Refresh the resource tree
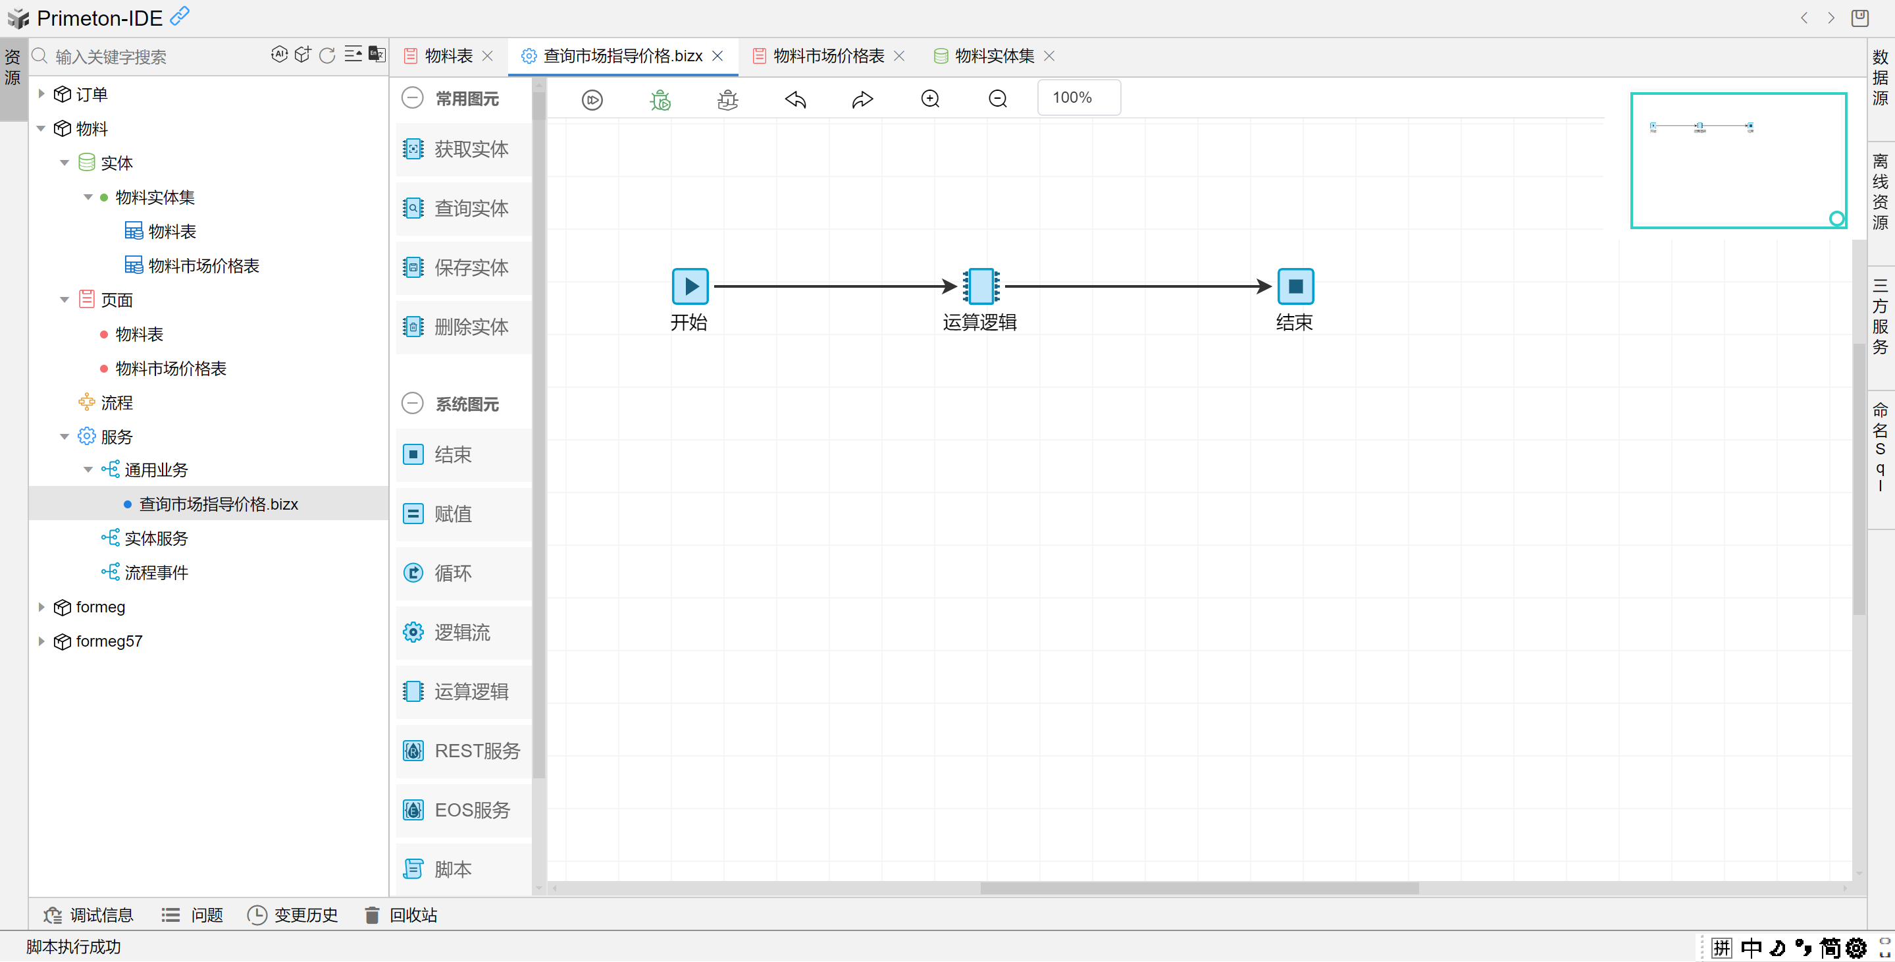The height and width of the screenshot is (962, 1895). [x=327, y=55]
